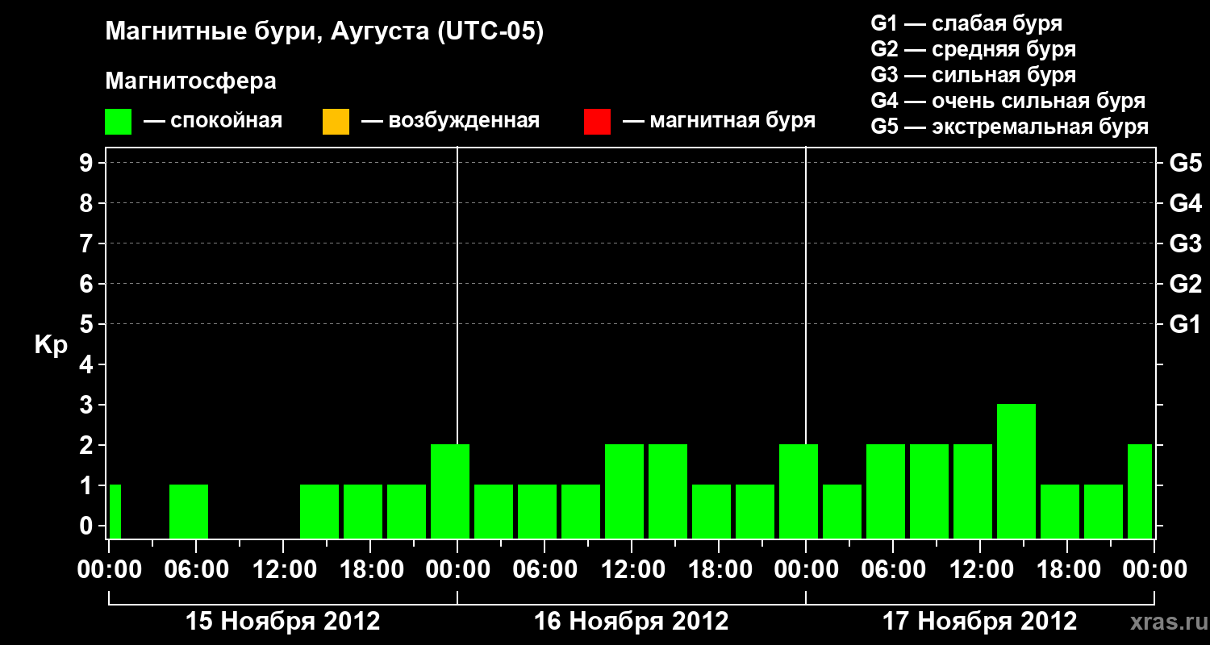Click the '12:00' time label under 15 November
This screenshot has height=645, width=1210.
[x=284, y=570]
